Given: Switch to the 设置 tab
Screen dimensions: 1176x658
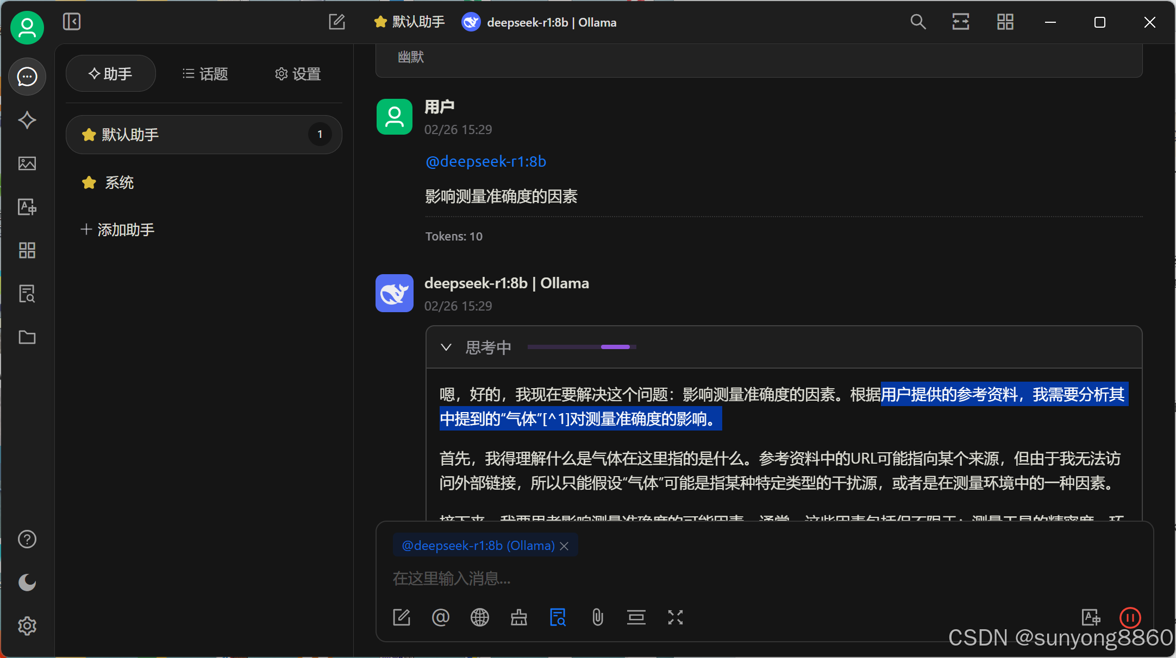Looking at the screenshot, I should 297,74.
